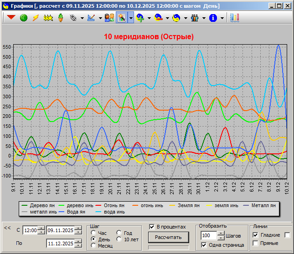Image resolution: width=294 pixels, height=254 pixels.
Task: Uncheck the В процентах checkbox
Action: [152, 227]
